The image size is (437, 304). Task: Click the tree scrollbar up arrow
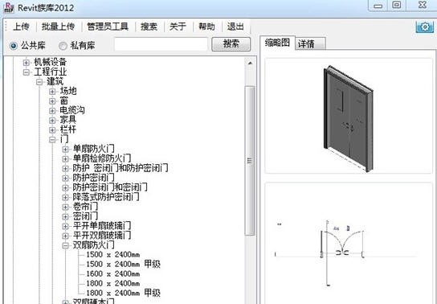(x=250, y=64)
